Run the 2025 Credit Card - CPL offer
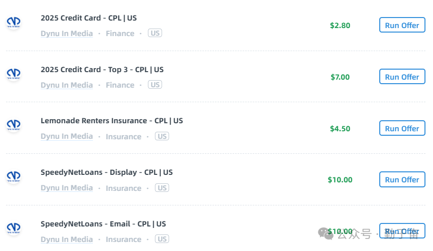 click(x=402, y=25)
